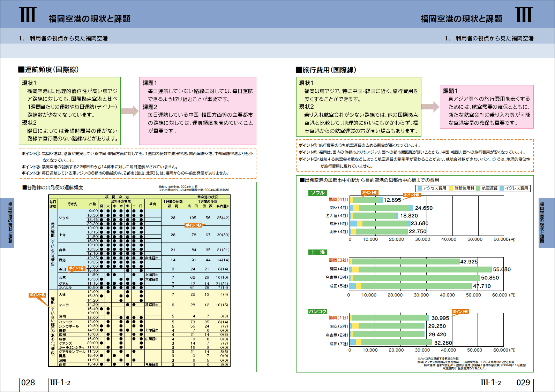Click the ポイント③ callout in the バンコク chart
The width and height of the screenshot is (555, 392).
coord(460,312)
